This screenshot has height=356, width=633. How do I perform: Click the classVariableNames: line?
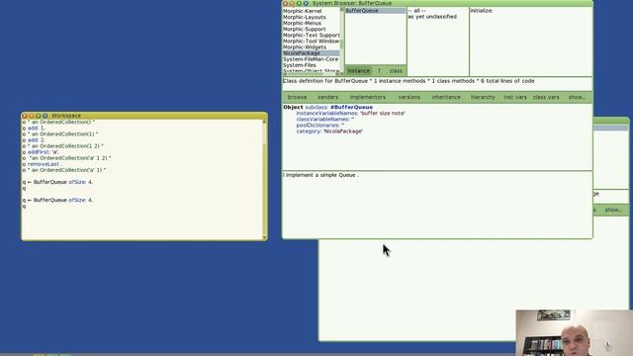coord(325,120)
